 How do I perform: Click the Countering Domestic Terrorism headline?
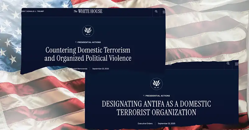coord(88,54)
